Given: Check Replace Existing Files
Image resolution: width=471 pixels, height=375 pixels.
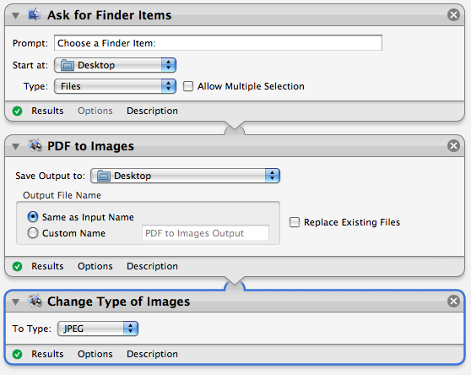Looking at the screenshot, I should click(295, 222).
